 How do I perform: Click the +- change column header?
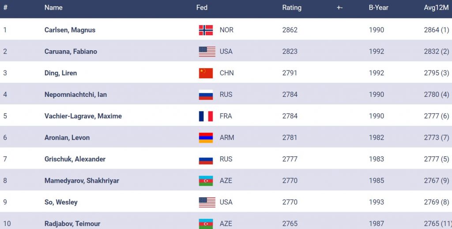click(339, 7)
